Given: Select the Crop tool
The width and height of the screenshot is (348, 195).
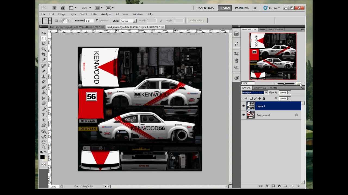Looking at the screenshot, I should coord(43,54).
